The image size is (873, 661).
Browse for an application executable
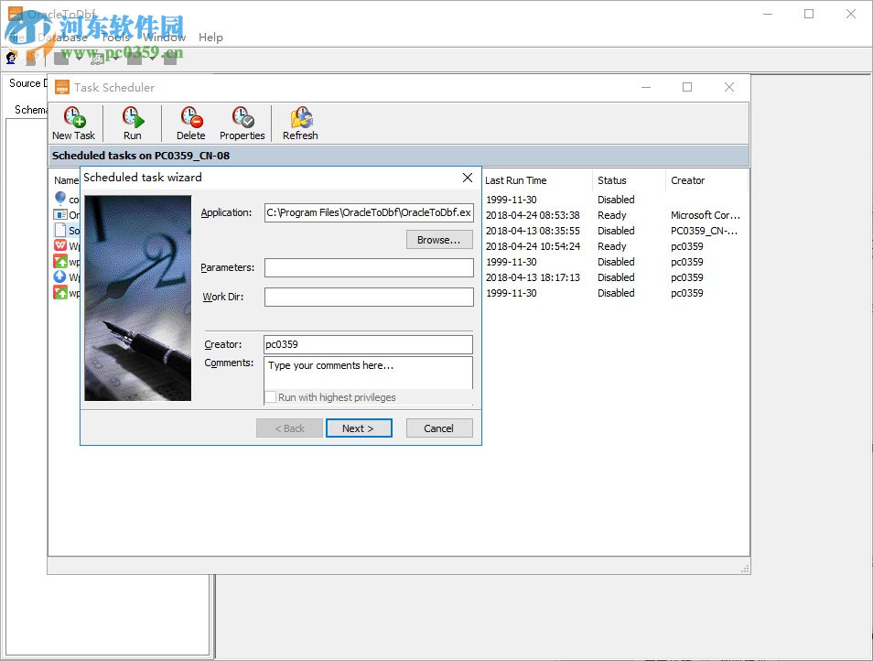click(x=439, y=239)
